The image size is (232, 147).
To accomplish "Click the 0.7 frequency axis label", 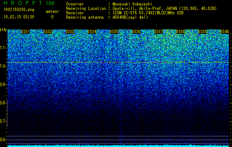I will (x=3, y=121).
